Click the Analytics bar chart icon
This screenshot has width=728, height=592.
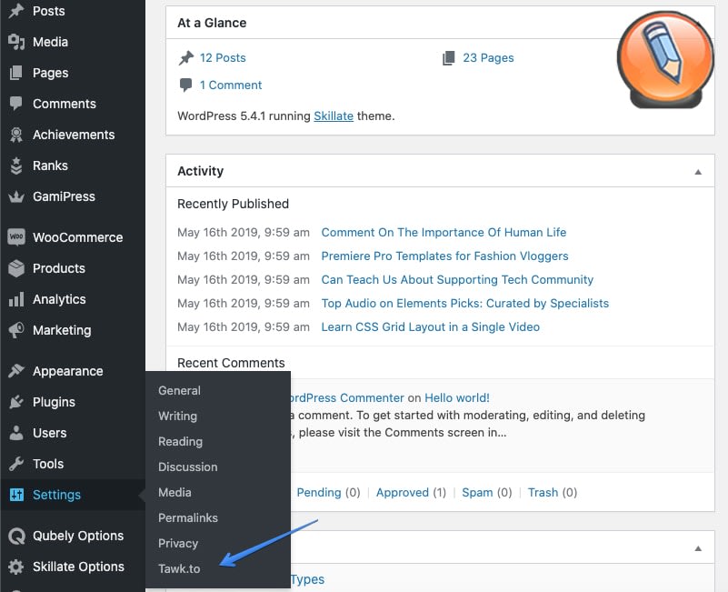(x=16, y=299)
